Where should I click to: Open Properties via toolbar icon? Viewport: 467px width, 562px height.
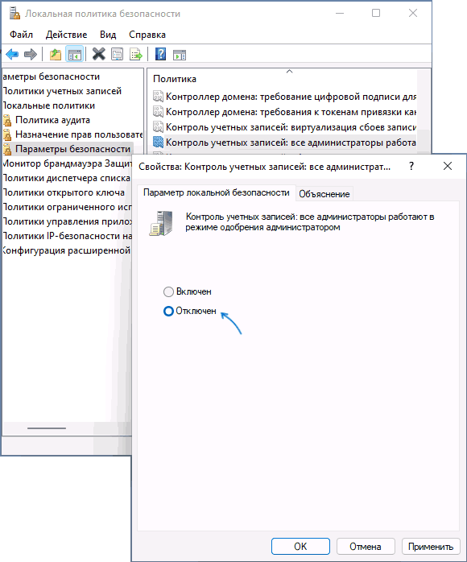pos(118,55)
